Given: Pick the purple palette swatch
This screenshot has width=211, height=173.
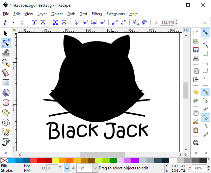Looking at the screenshot, I should tap(135, 160).
